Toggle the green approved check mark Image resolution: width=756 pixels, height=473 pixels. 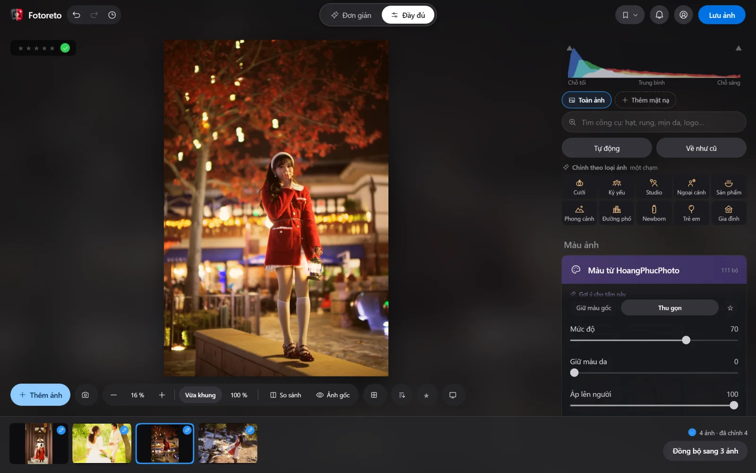point(65,48)
